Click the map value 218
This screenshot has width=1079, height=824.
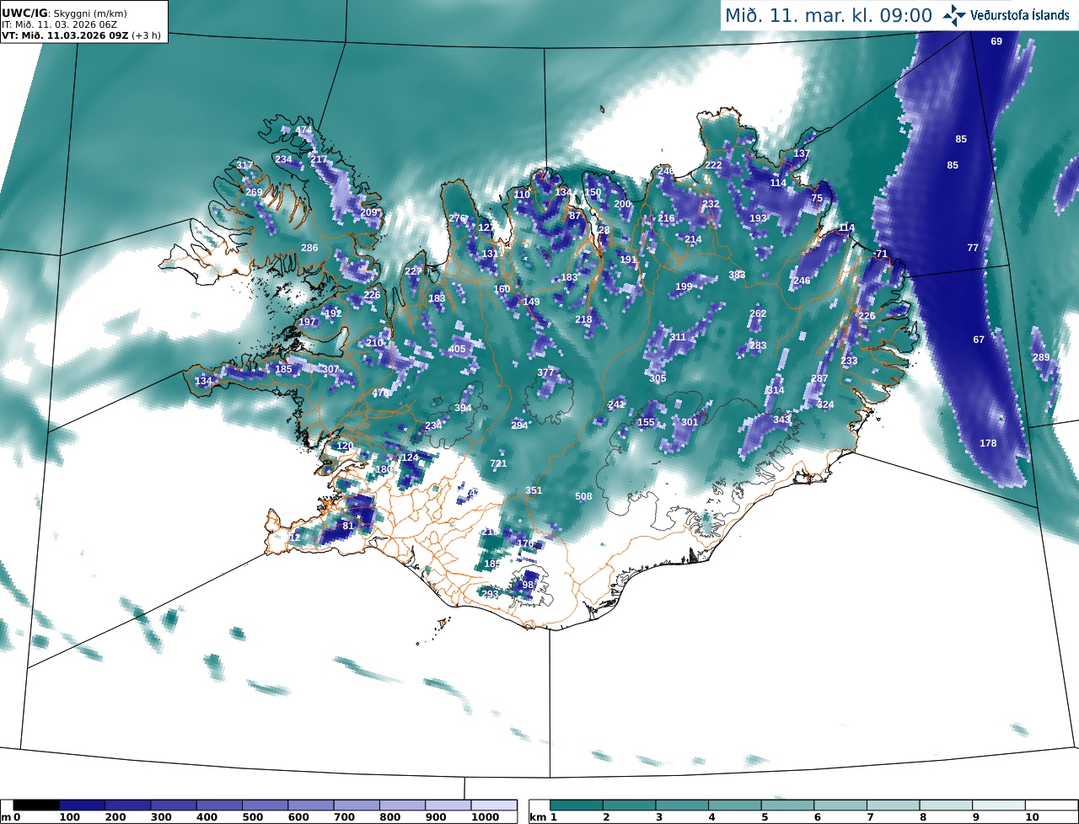click(x=583, y=319)
